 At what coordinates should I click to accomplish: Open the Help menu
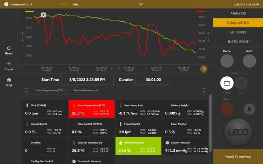[75, 4]
